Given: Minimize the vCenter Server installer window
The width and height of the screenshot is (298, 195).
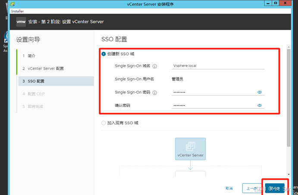Looking at the screenshot, I should (x=268, y=3).
